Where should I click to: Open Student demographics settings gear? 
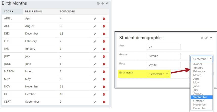tap(202, 38)
